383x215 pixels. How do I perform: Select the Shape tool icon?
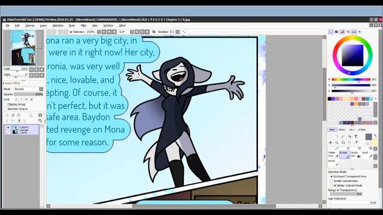tap(349, 137)
